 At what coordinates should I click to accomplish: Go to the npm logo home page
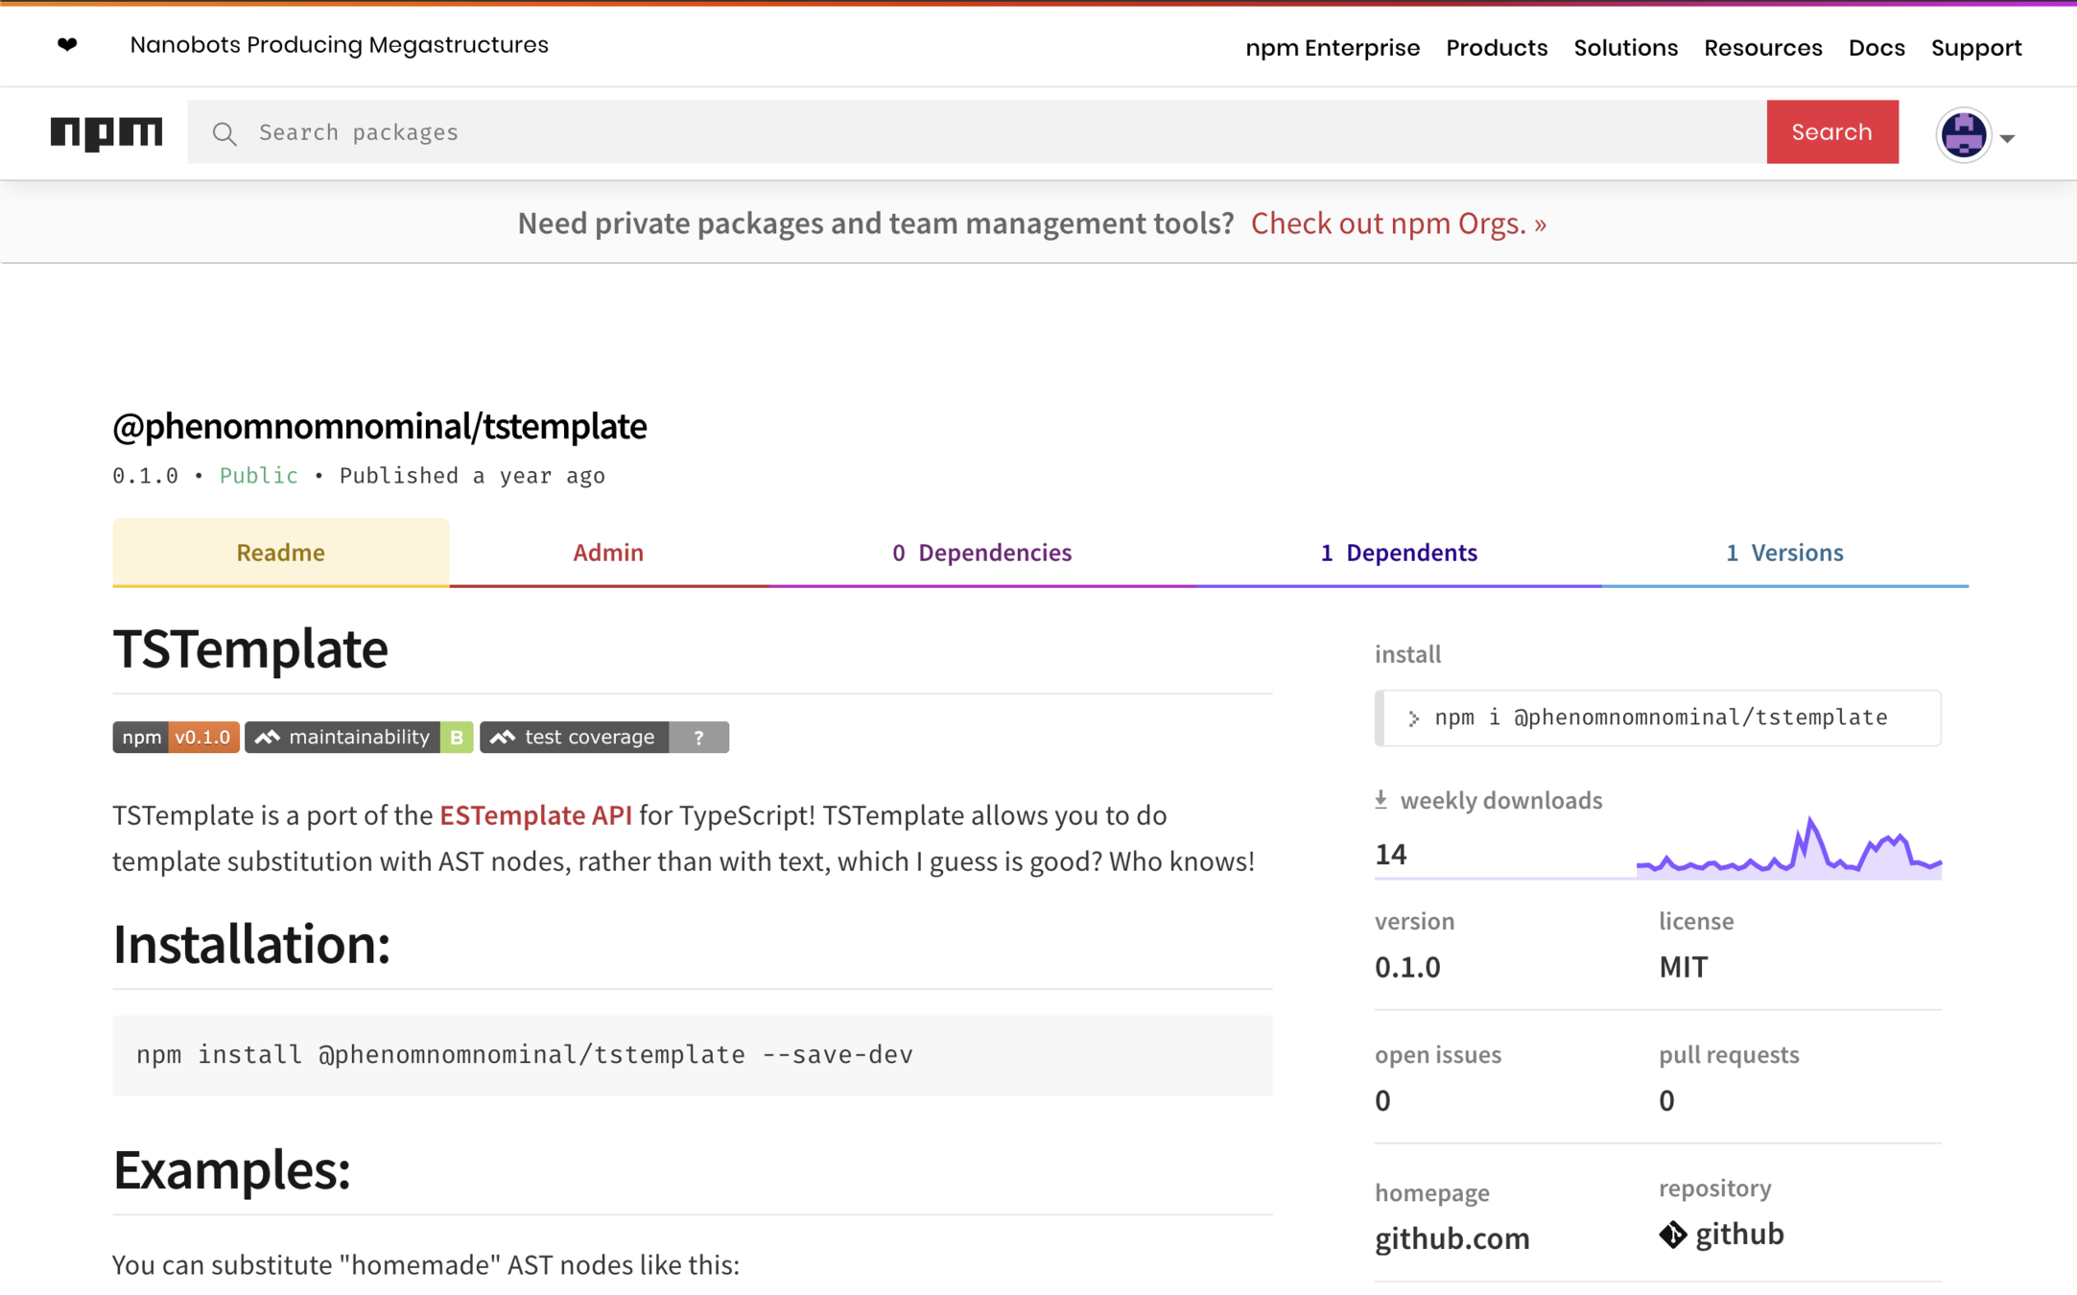(106, 132)
